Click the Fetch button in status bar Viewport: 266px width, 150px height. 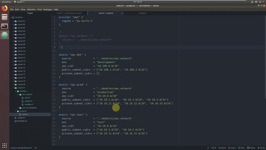pyautogui.click(x=241, y=148)
